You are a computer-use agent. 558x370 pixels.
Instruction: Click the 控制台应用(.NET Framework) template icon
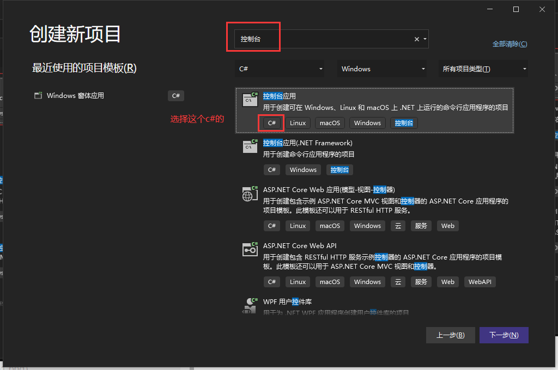[x=250, y=146]
